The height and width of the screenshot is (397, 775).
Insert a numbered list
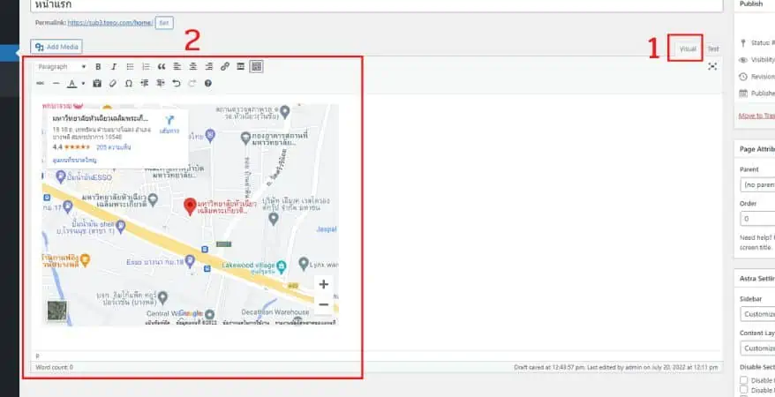point(146,67)
